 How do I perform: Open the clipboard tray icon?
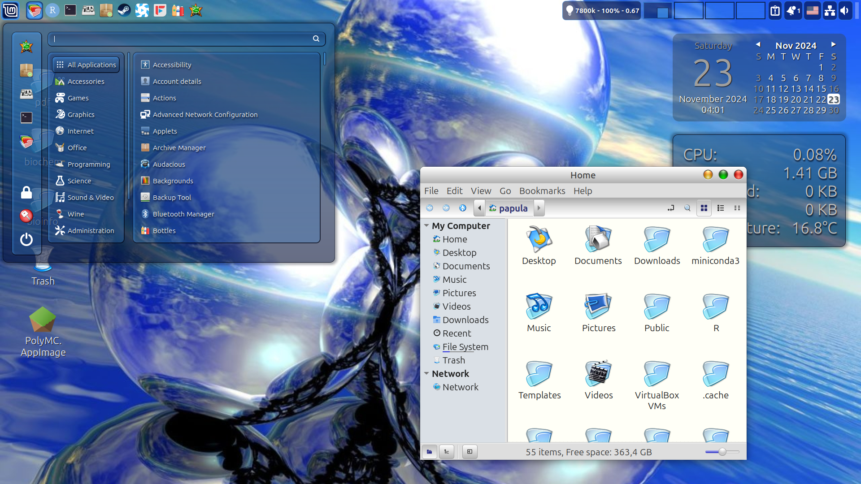tap(775, 11)
